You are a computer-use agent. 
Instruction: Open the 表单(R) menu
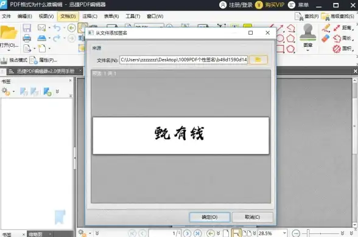point(111,16)
